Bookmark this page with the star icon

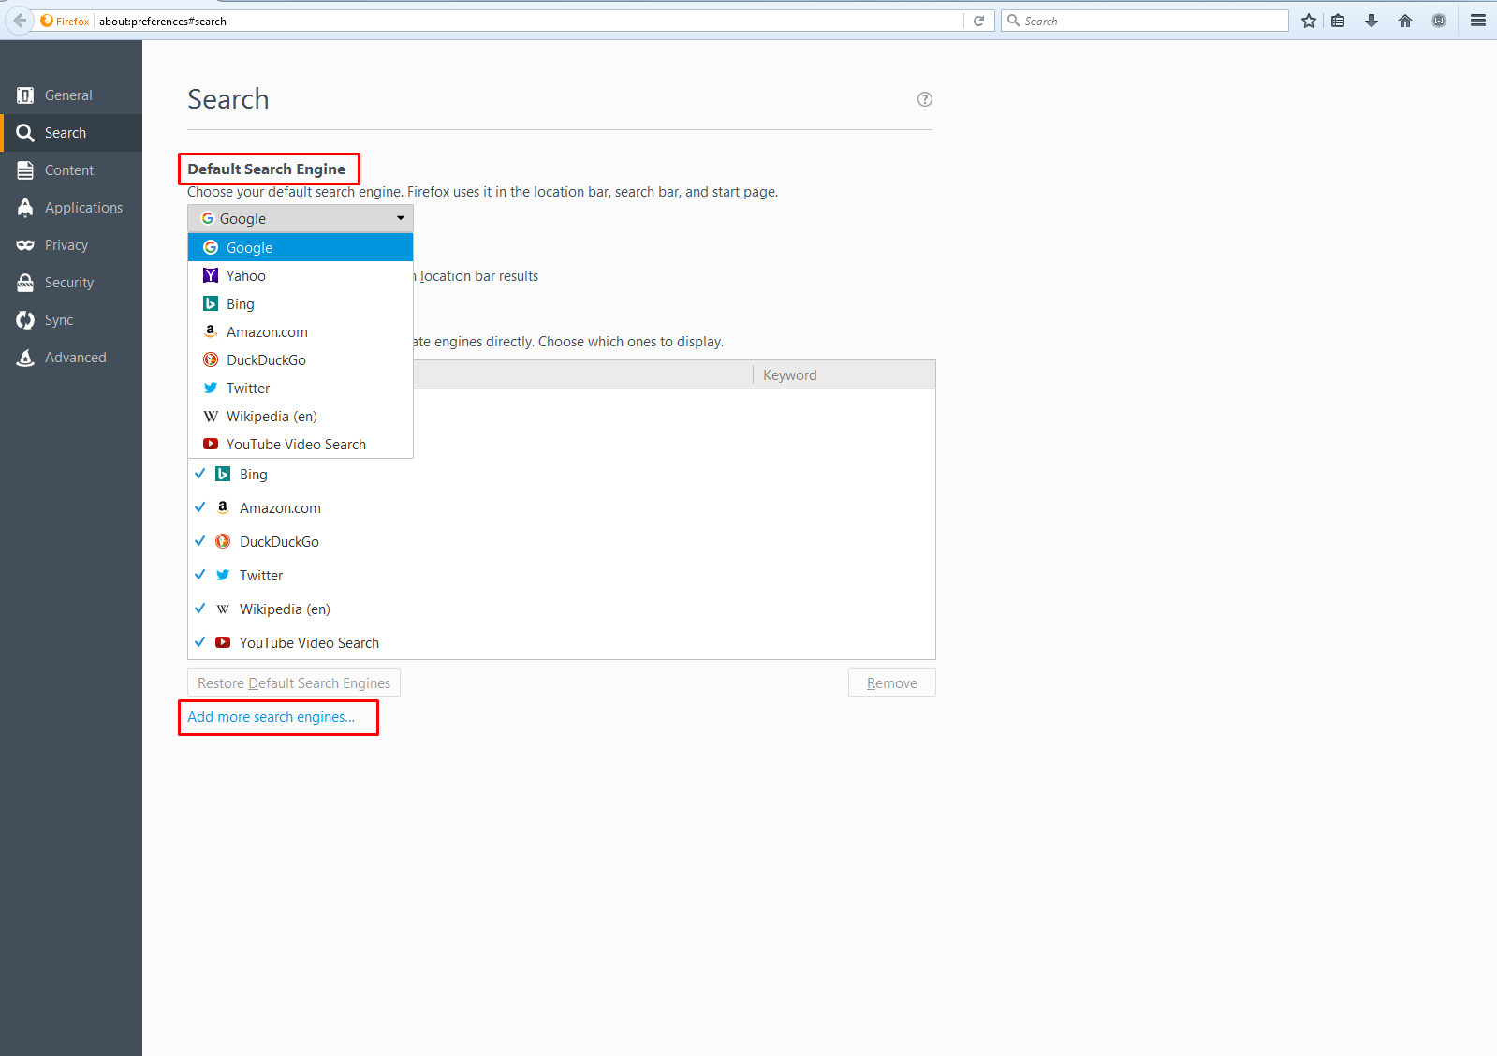pos(1309,21)
